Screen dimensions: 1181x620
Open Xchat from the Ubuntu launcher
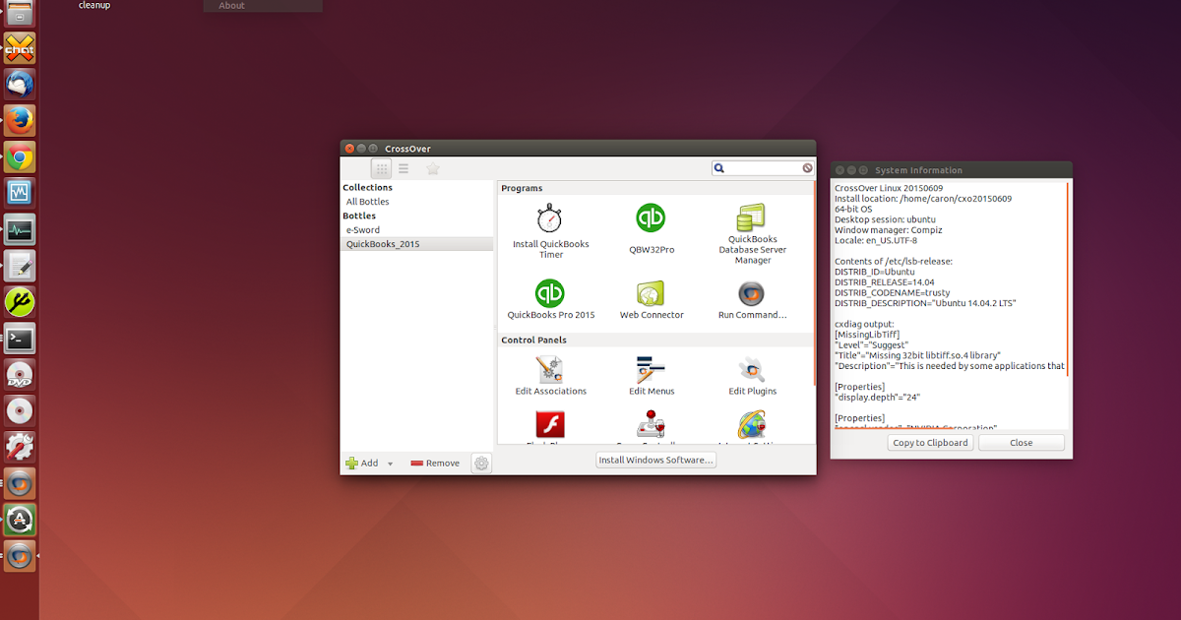point(20,47)
